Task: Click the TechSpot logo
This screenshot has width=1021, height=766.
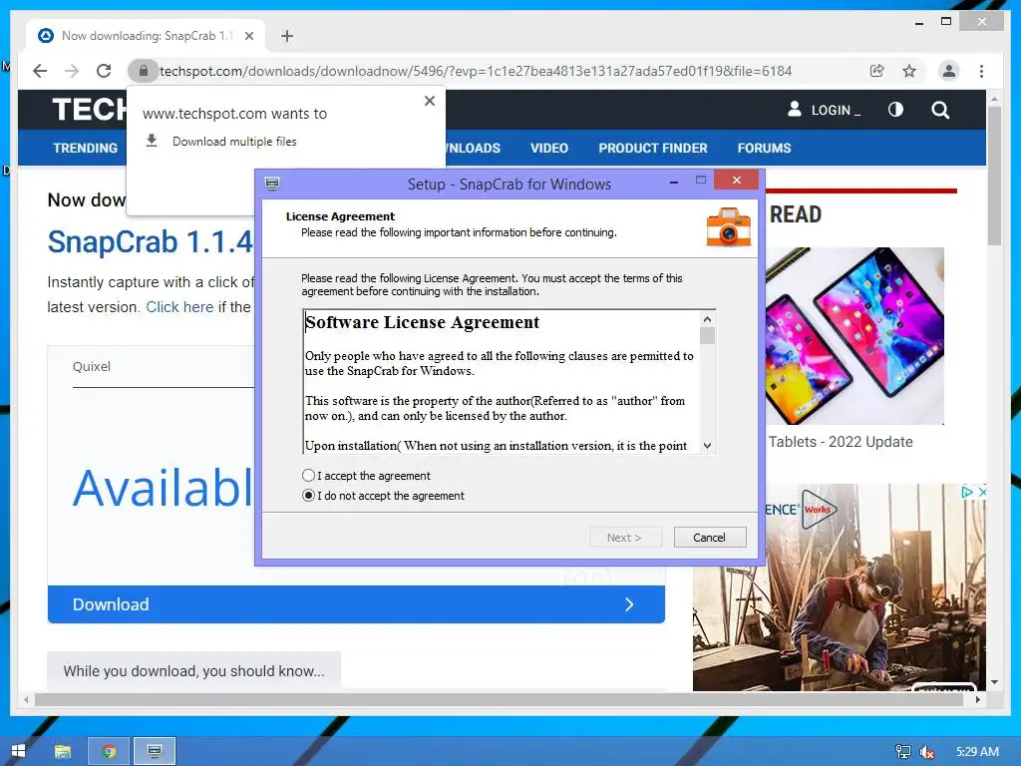Action: point(90,110)
